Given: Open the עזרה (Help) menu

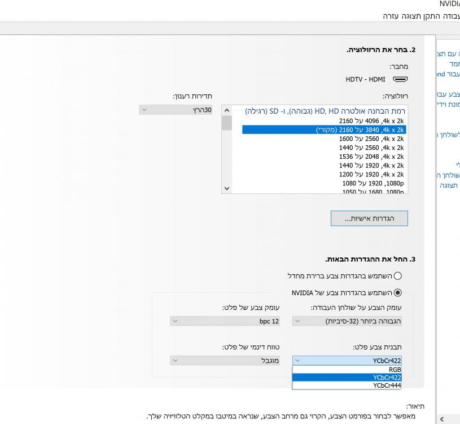Looking at the screenshot, I should tap(391, 16).
